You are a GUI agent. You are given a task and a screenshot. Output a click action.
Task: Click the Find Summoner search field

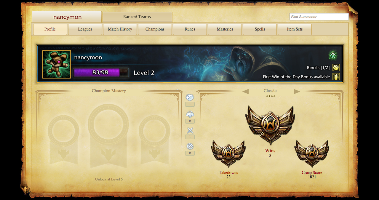(319, 17)
